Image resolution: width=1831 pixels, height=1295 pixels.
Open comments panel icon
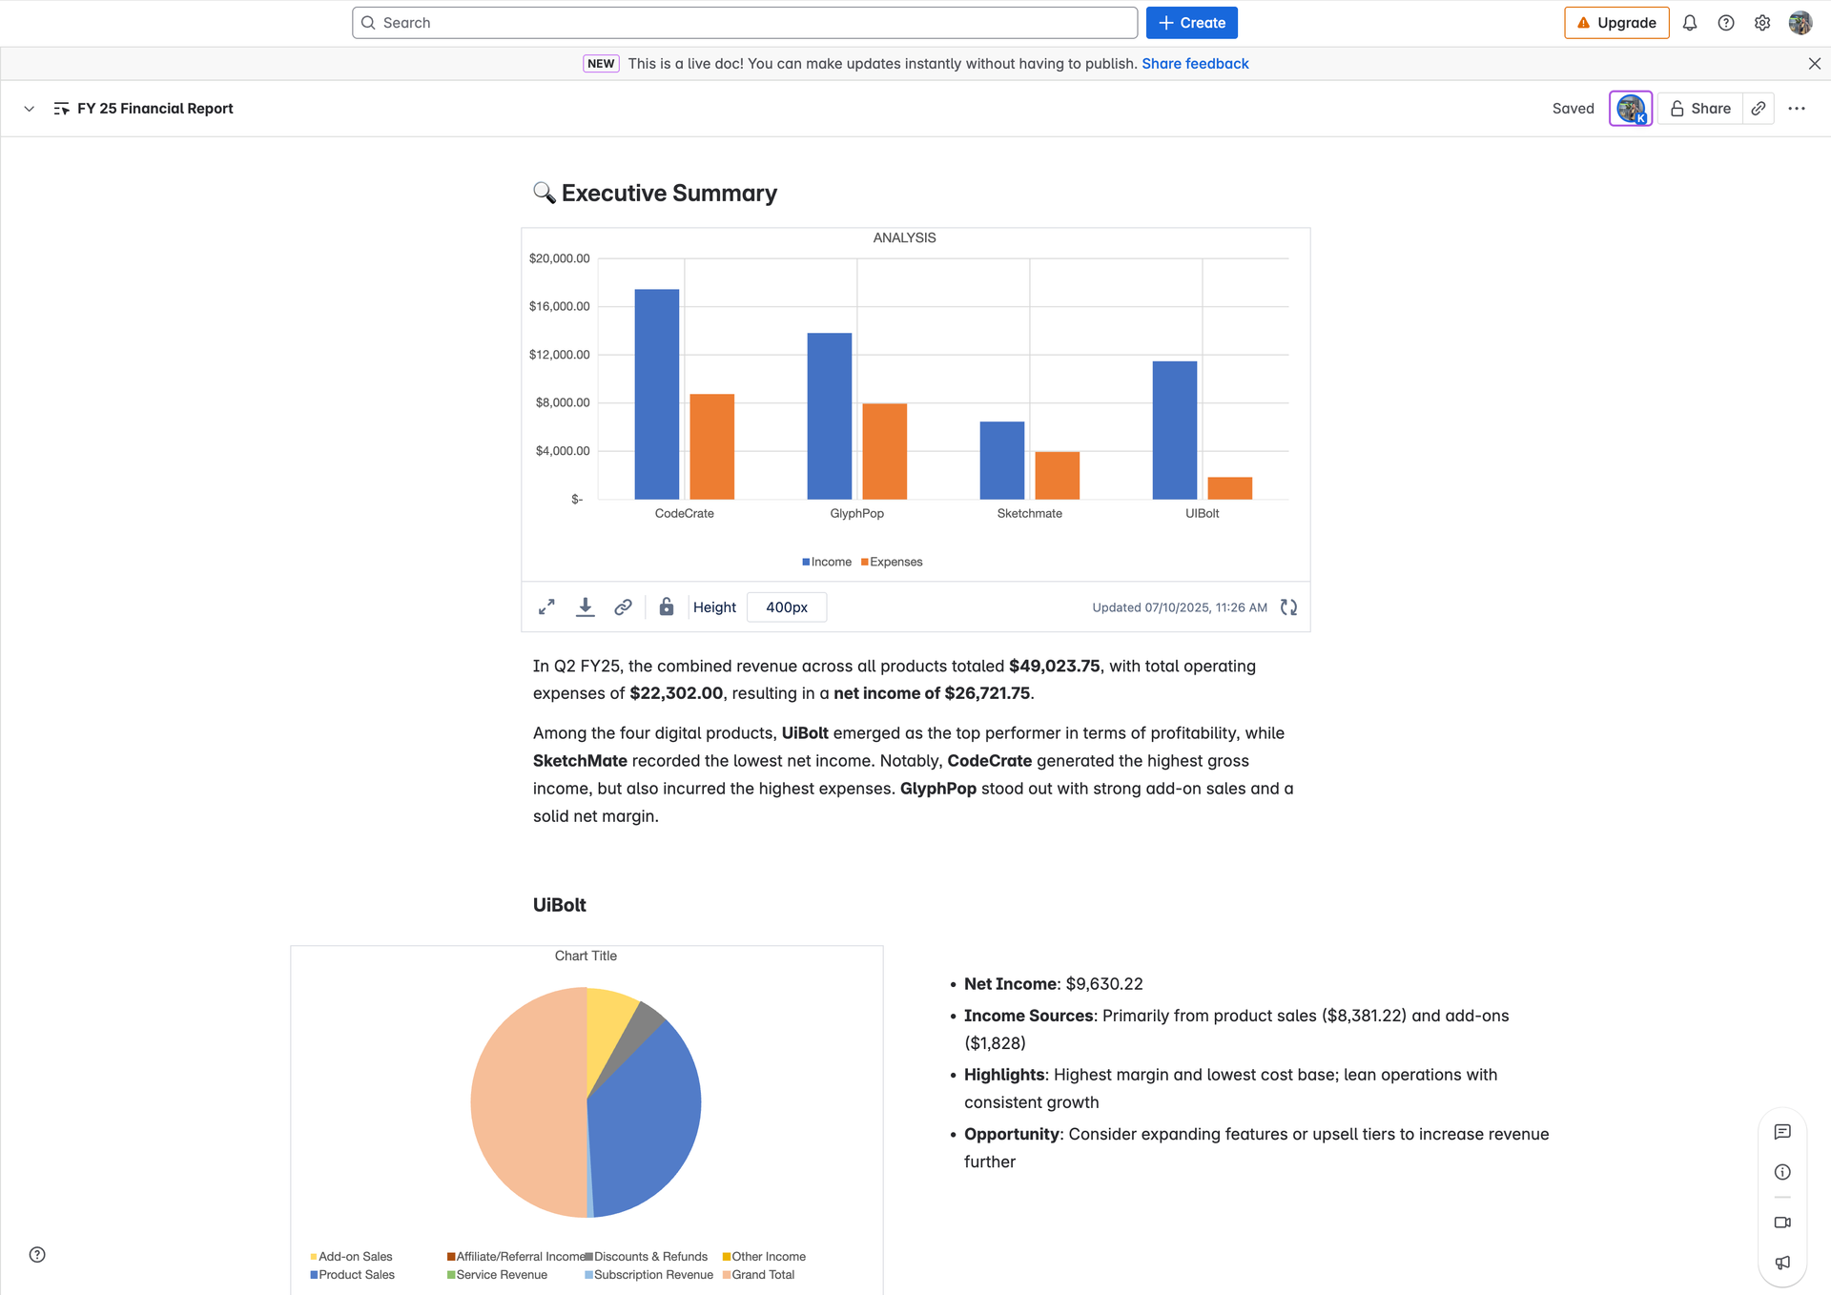tap(1782, 1132)
